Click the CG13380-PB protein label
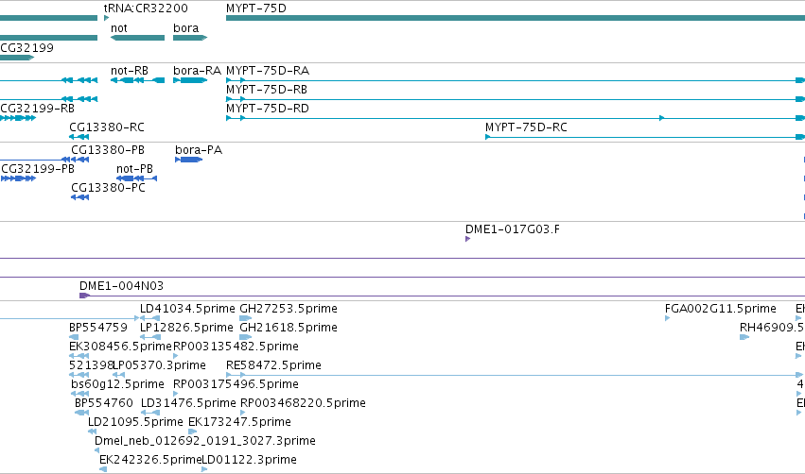 [x=108, y=149]
